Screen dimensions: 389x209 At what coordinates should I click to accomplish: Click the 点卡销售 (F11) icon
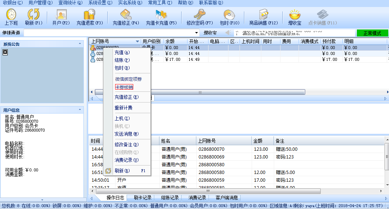323,14
